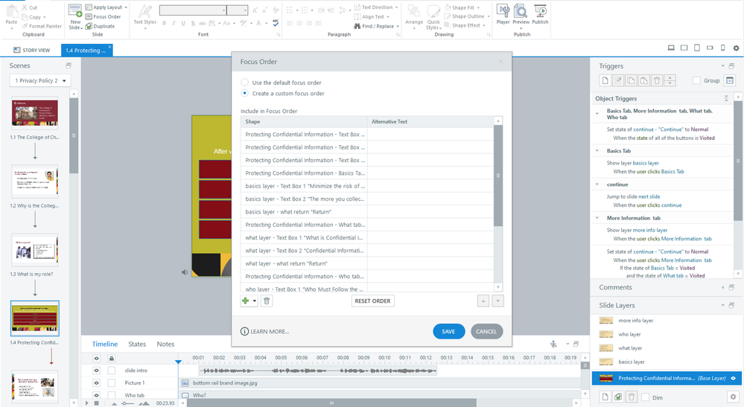
Task: Open the '1 Privacy Policy 2' scene dropdown
Action: click(x=41, y=80)
